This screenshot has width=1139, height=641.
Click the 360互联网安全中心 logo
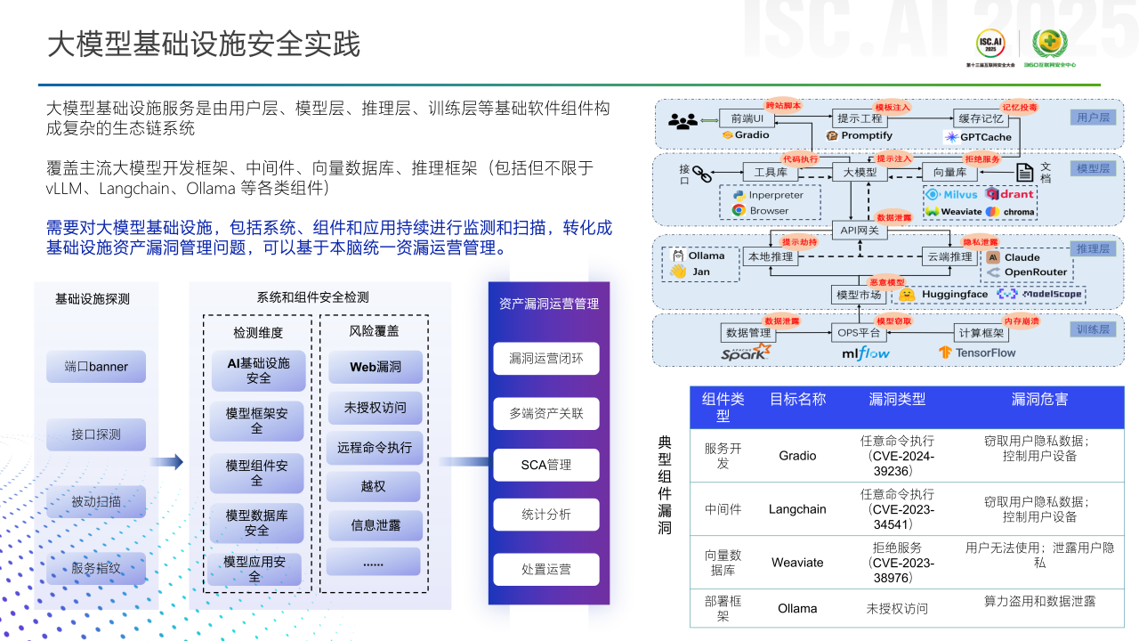click(1050, 46)
